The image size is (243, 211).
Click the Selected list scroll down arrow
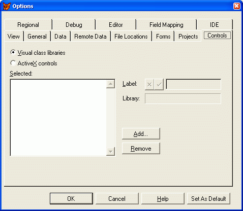pos(110,151)
